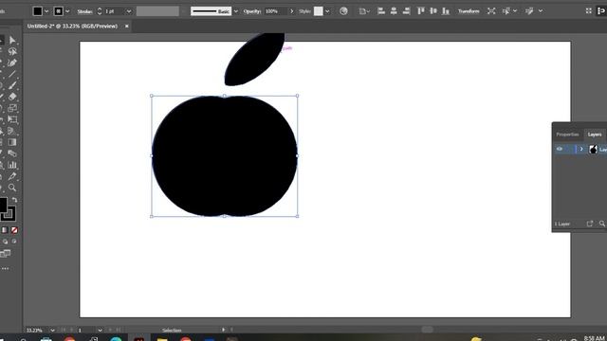Select the Scale tool

click(x=12, y=108)
